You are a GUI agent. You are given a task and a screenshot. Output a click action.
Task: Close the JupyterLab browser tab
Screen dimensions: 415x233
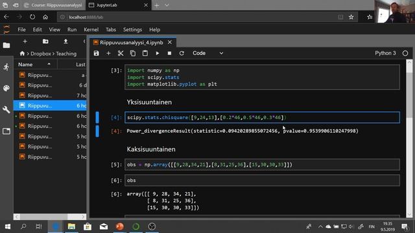146,5
